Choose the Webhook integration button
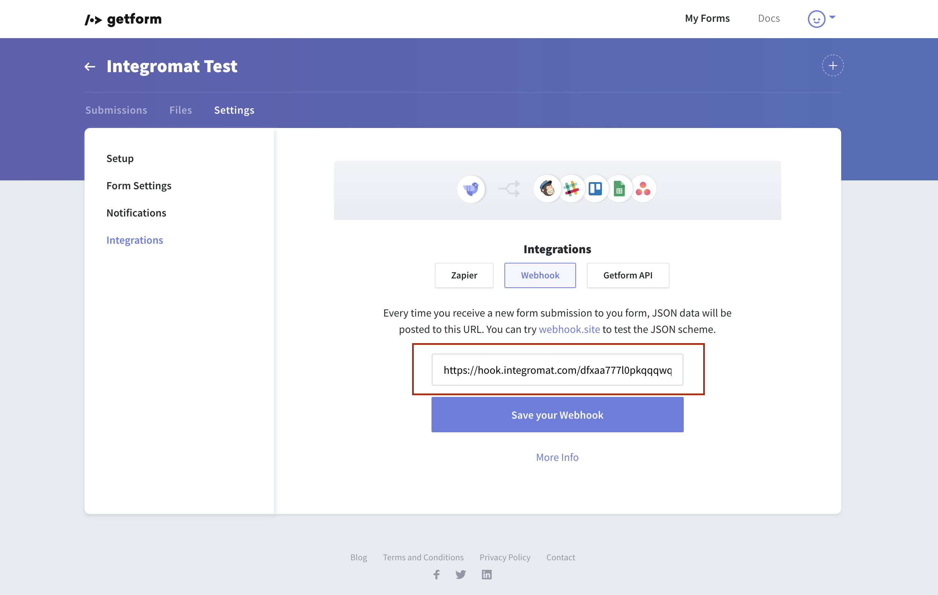 (540, 275)
